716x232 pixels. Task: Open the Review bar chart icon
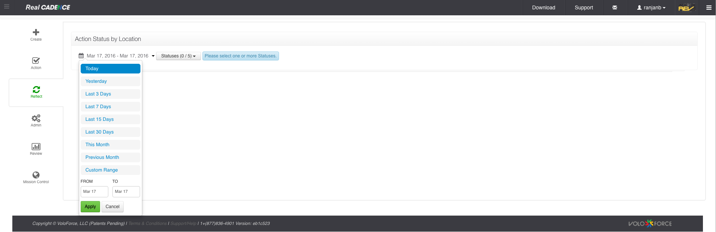pos(36,147)
